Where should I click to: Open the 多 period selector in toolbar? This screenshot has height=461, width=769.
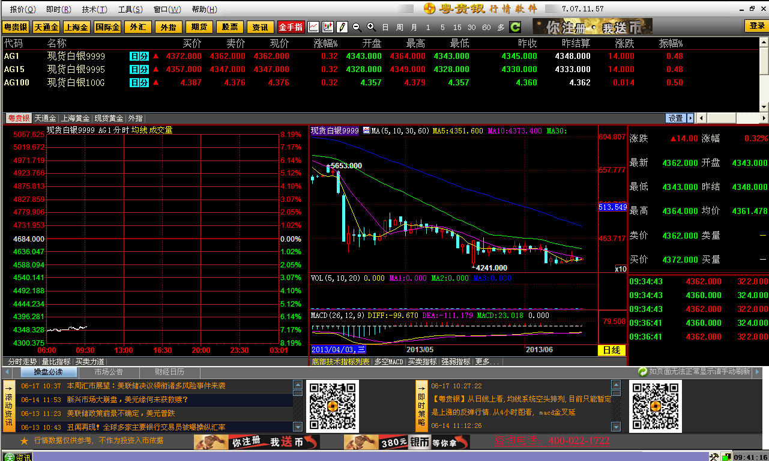[501, 27]
